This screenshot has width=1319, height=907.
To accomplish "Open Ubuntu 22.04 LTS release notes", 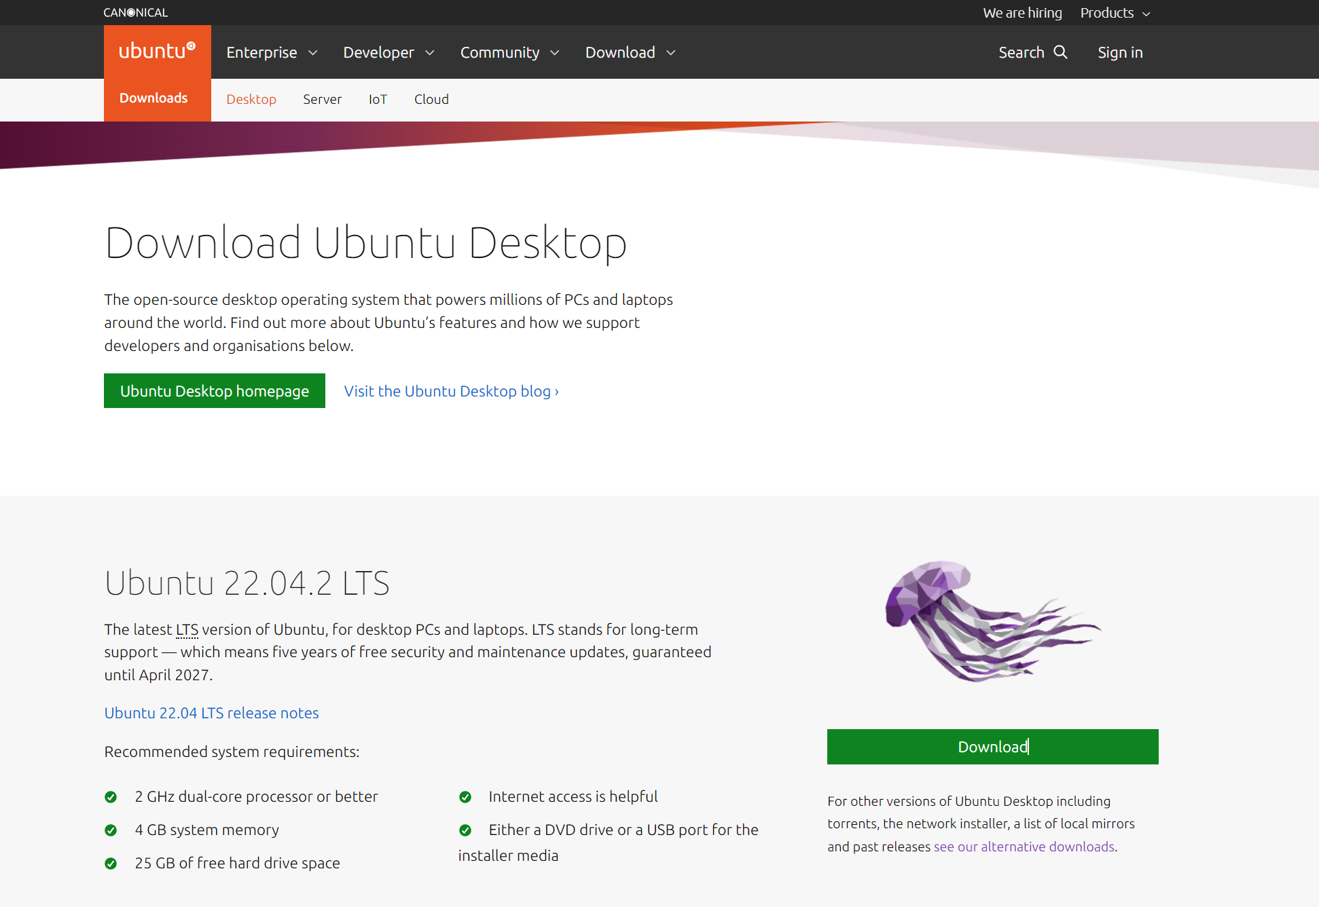I will (x=211, y=713).
